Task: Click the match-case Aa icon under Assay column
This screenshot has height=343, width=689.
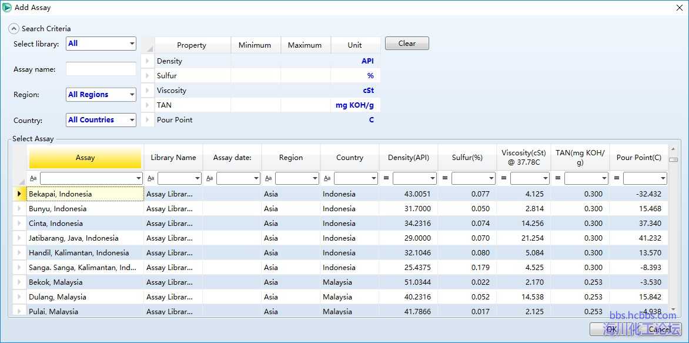Action: pos(34,178)
